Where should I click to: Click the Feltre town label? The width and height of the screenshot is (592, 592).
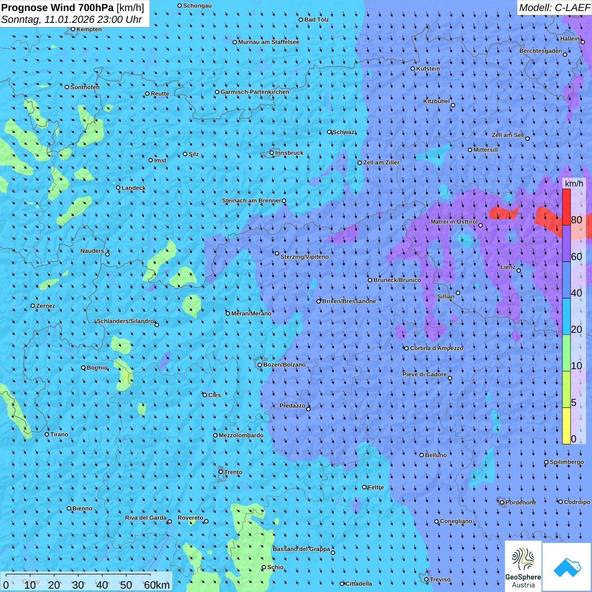click(x=375, y=487)
